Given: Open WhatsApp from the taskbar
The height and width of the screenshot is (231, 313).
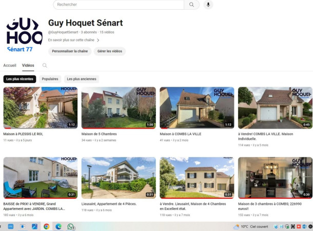Looking at the screenshot, I should pos(70,226).
